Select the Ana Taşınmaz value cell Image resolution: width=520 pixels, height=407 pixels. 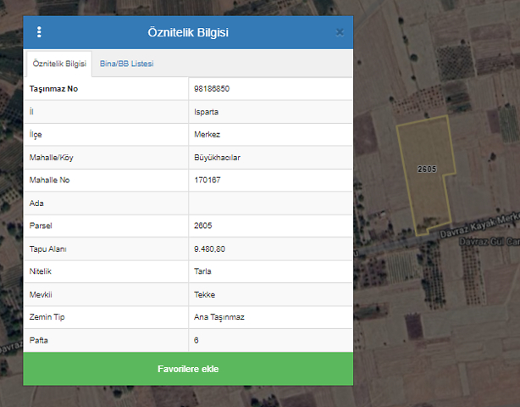pos(219,317)
